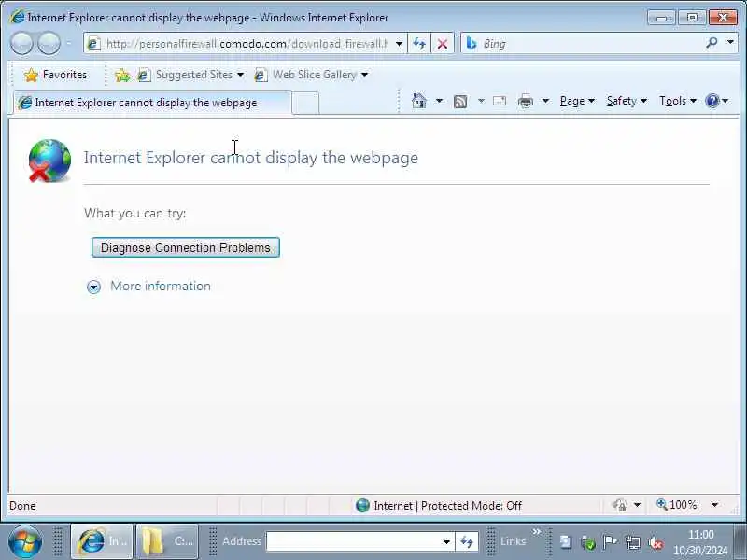Image resolution: width=747 pixels, height=560 pixels.
Task: Expand the taskbar Address dropdown
Action: (446, 542)
